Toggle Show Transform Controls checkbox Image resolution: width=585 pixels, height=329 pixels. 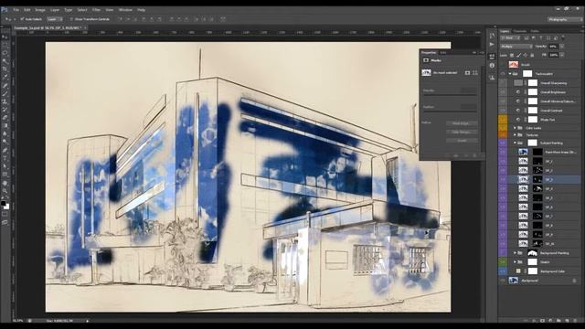point(71,19)
